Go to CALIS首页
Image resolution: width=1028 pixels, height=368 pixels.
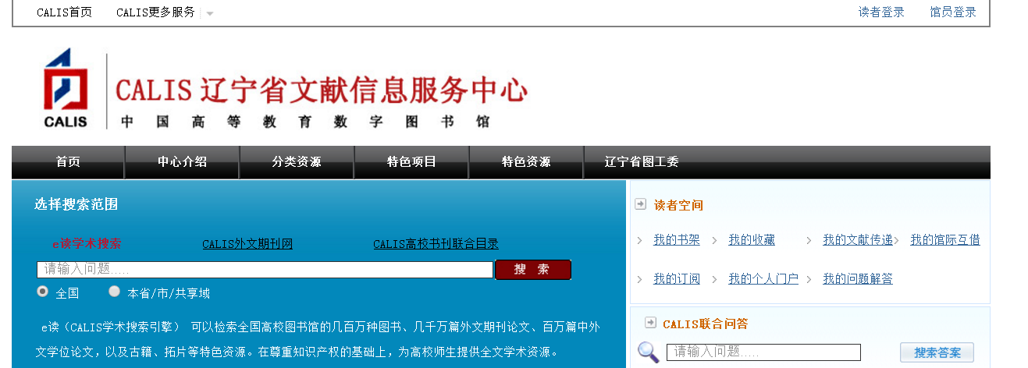[64, 12]
